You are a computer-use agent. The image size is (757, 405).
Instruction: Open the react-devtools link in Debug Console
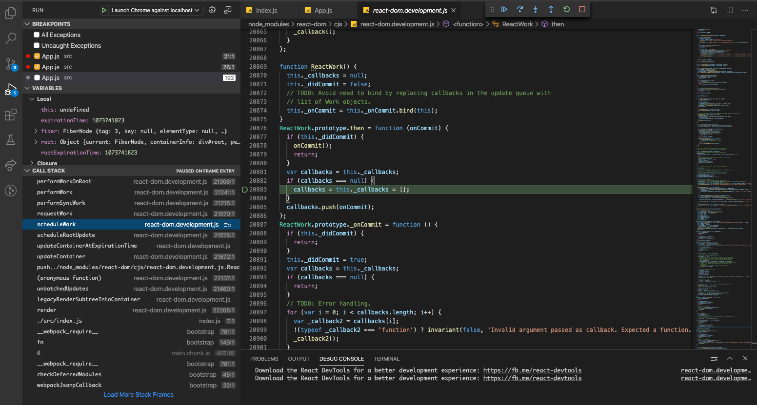tap(532, 370)
